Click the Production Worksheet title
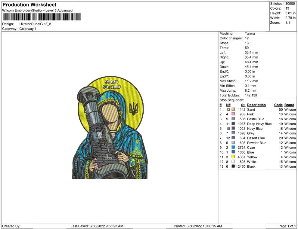298x229 pixels. coord(29,5)
